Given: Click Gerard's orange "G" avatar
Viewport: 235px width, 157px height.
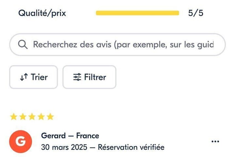Looking at the screenshot, I should pos(21,141).
